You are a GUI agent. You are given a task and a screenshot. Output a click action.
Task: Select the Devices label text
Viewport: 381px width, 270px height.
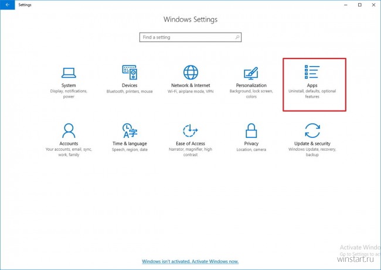coord(130,85)
